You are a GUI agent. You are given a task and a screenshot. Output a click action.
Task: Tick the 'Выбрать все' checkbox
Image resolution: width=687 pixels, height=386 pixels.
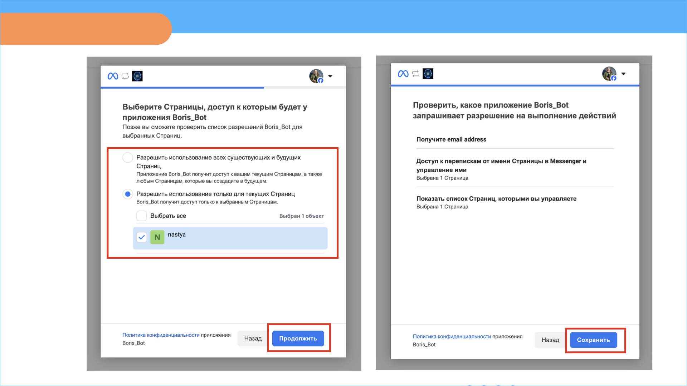pyautogui.click(x=142, y=216)
